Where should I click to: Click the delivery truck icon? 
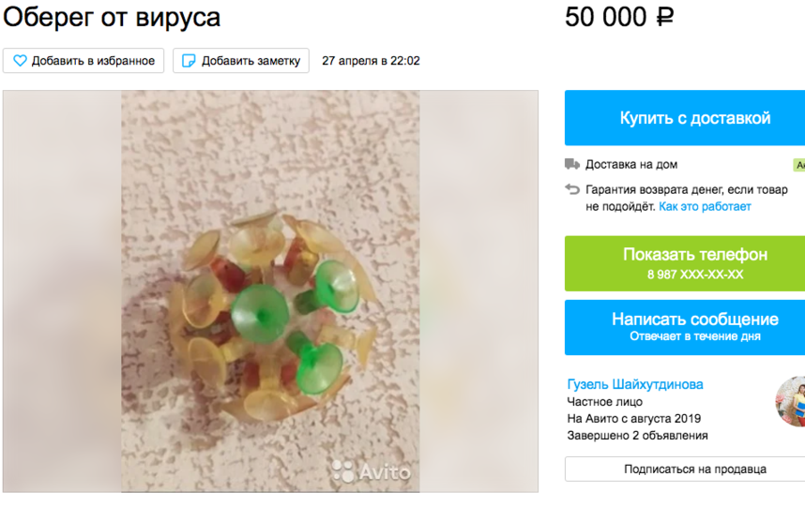(572, 164)
